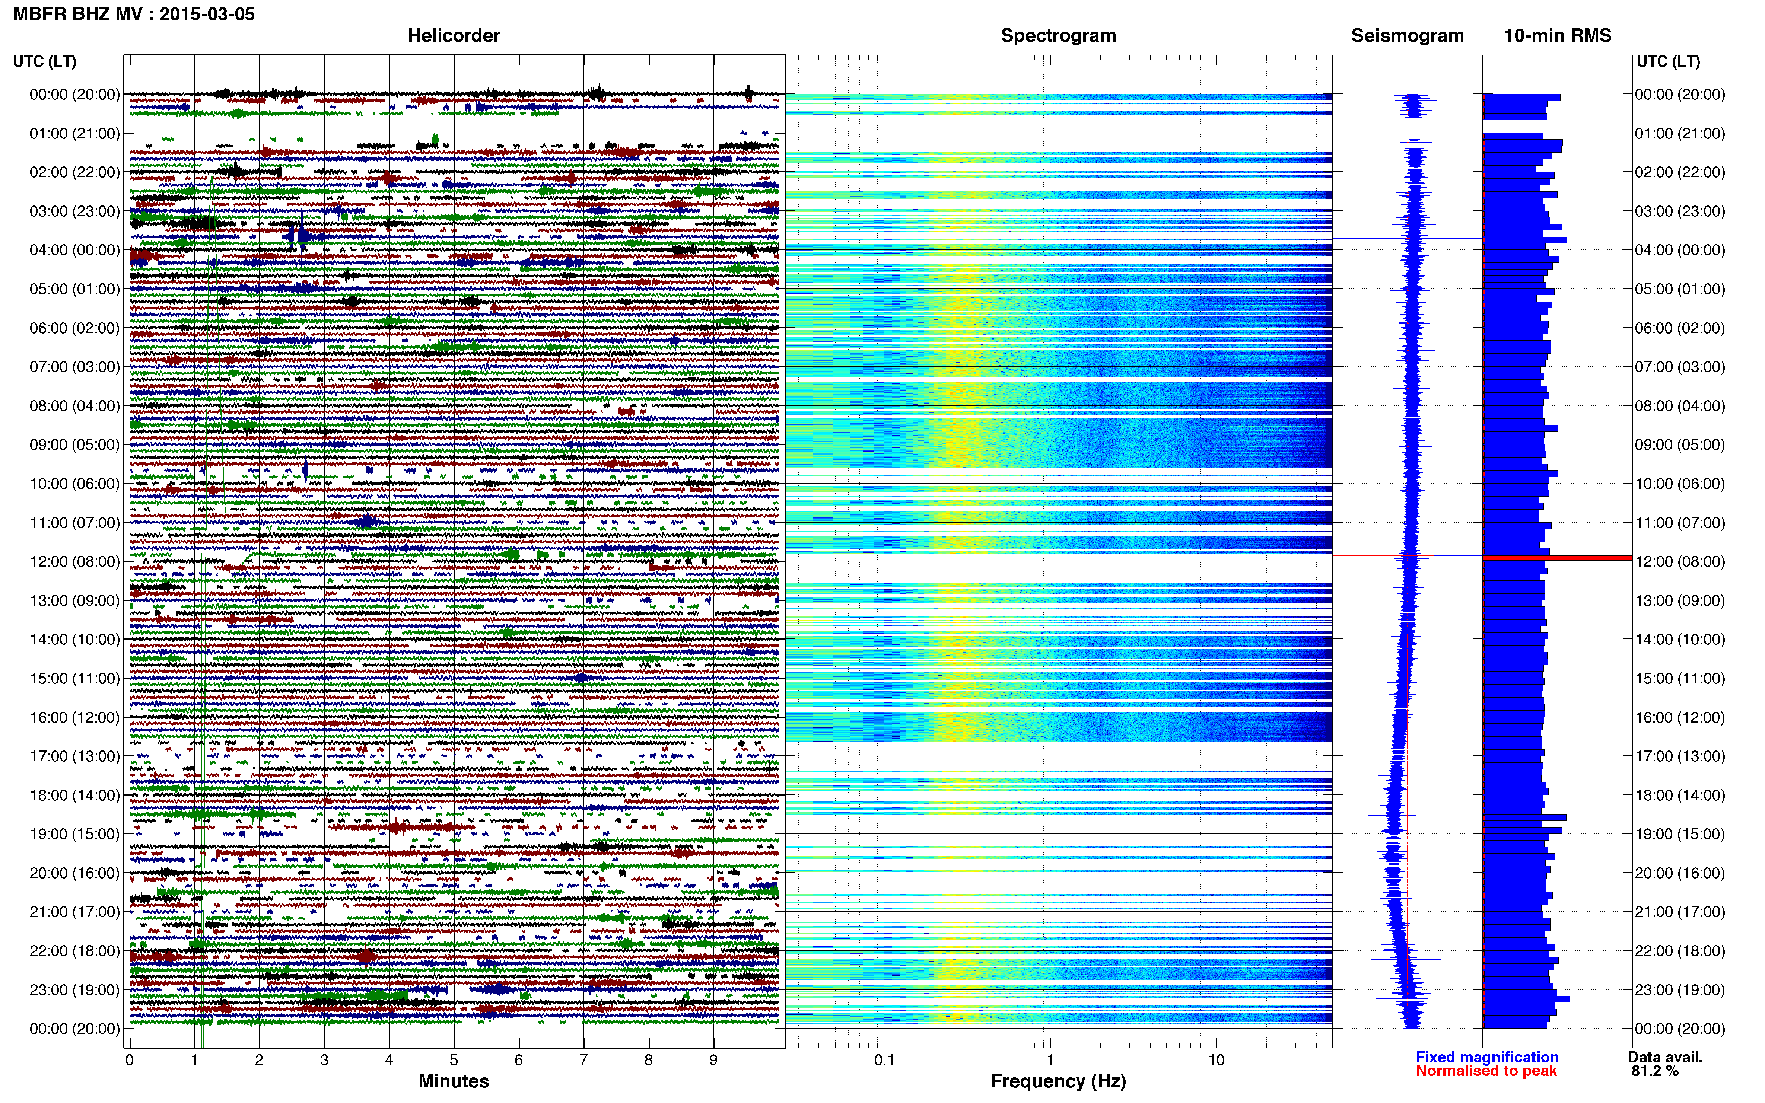Click left time label '09:00 (05:00)'
The height and width of the screenshot is (1103, 1765).
tap(74, 445)
